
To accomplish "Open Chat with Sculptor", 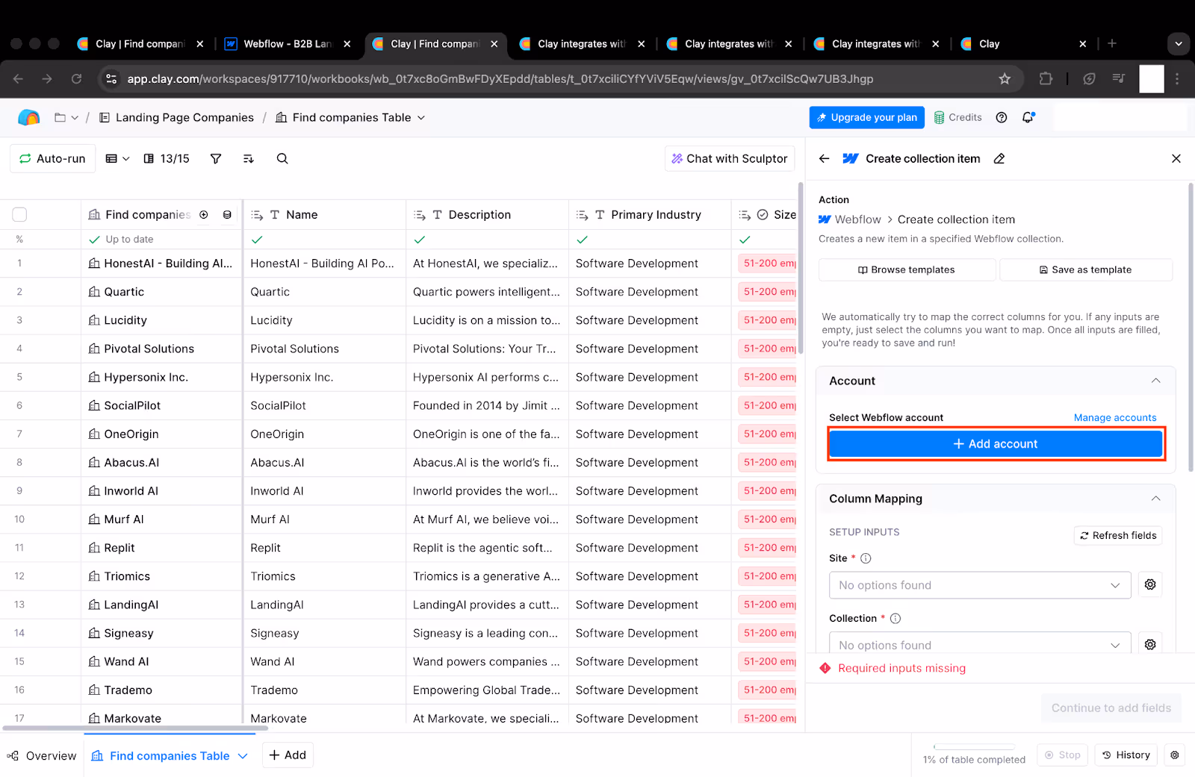I will click(x=730, y=158).
